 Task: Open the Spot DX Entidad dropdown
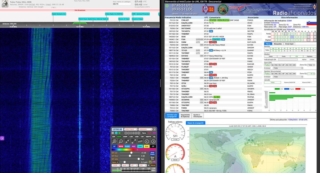pos(288,68)
